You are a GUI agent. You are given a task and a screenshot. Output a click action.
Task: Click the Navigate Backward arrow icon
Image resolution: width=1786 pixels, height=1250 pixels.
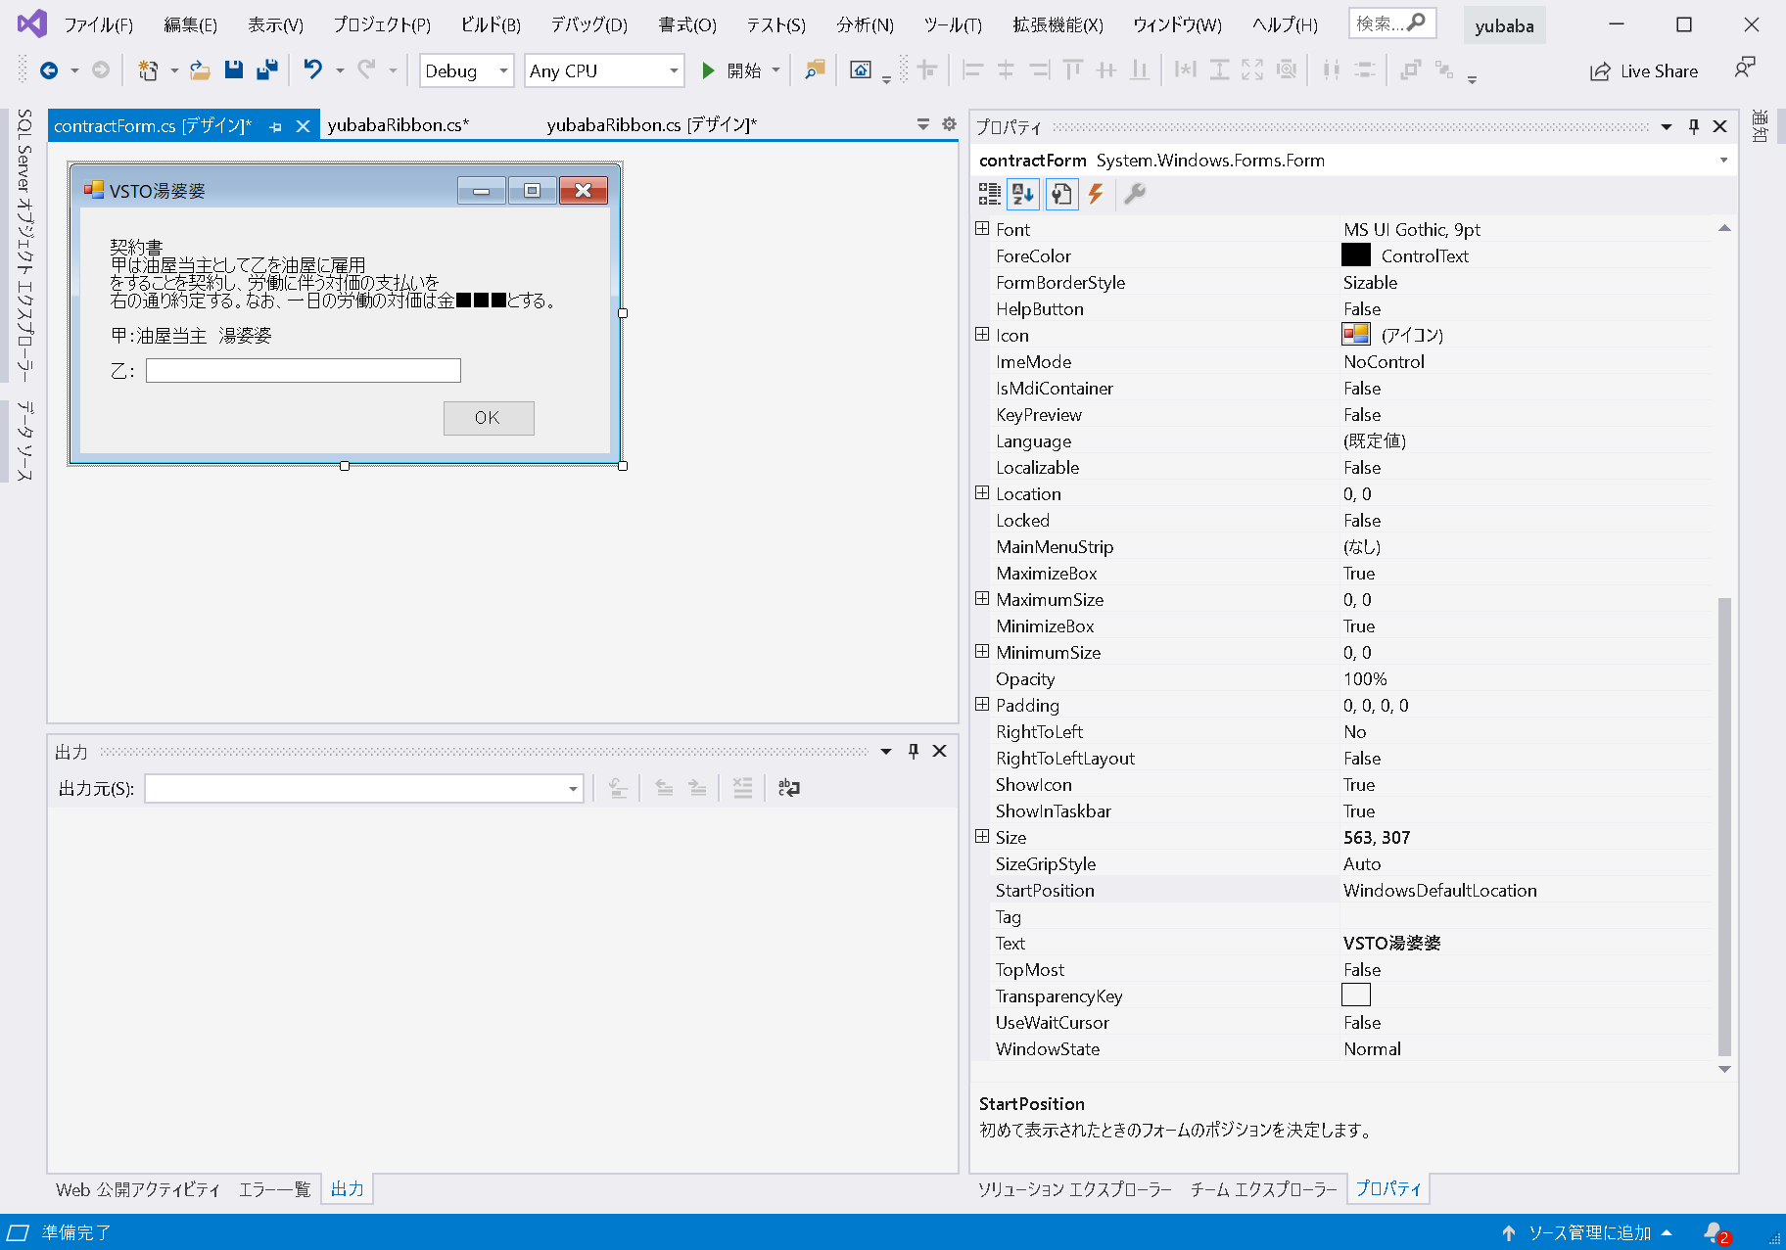[48, 70]
